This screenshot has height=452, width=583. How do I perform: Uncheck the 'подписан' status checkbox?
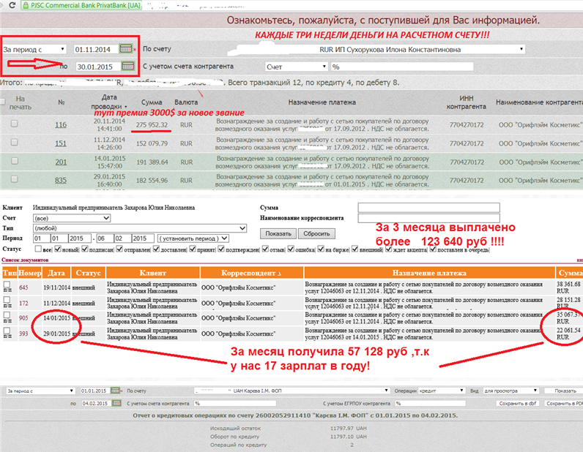click(85, 249)
